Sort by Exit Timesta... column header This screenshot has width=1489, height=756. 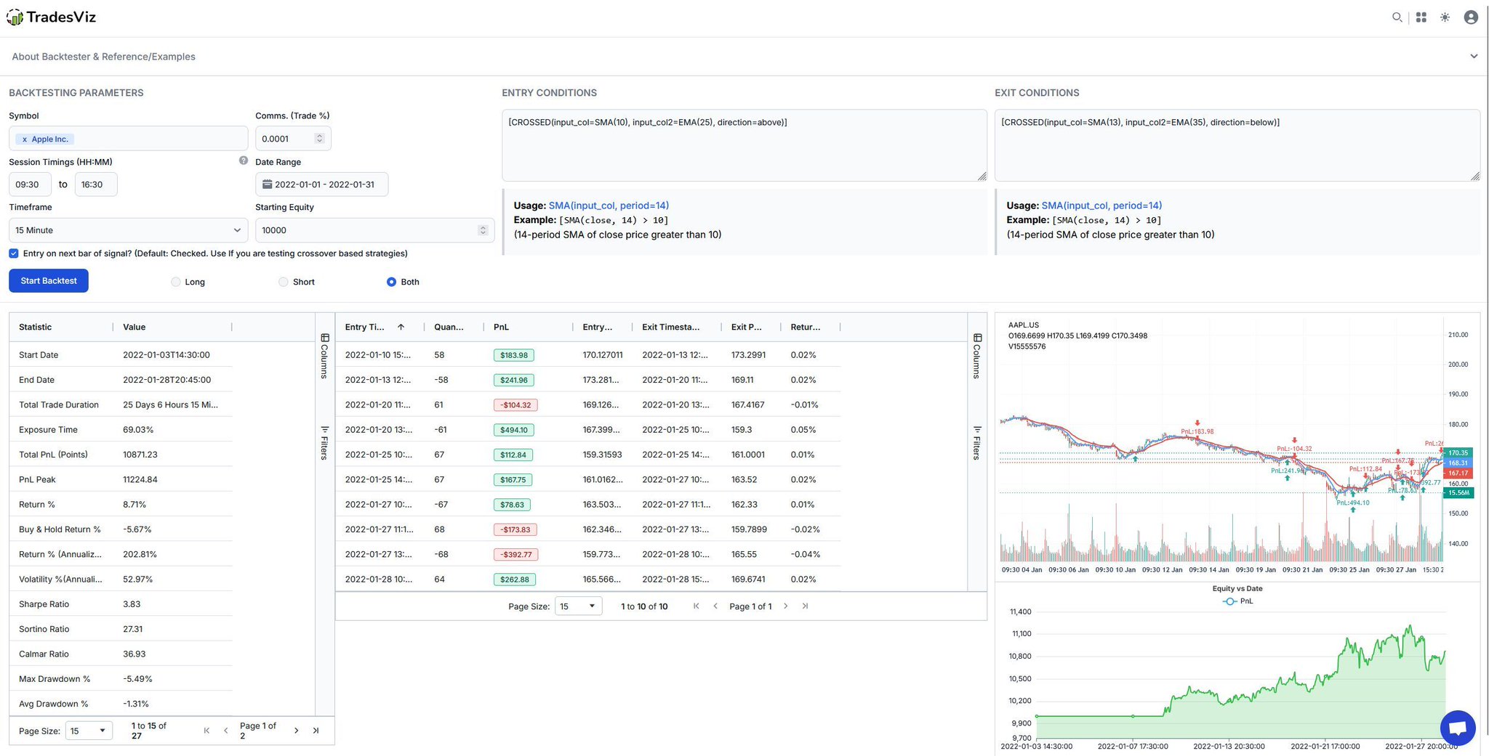[676, 328]
